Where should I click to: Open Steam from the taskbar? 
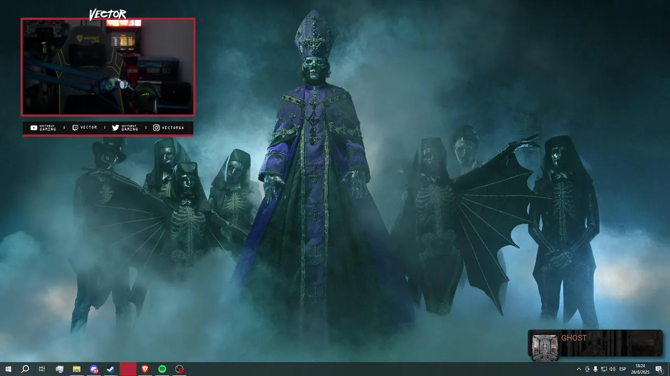click(111, 369)
